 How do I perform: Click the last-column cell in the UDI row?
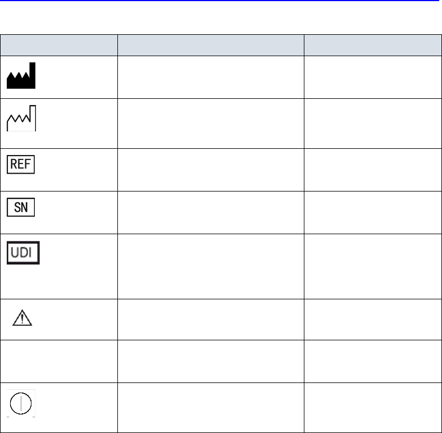pos(372,266)
